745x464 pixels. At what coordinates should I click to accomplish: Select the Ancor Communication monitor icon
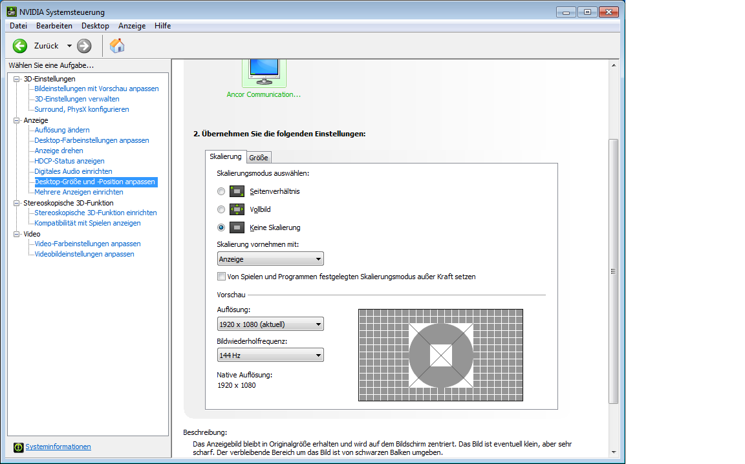click(x=264, y=72)
